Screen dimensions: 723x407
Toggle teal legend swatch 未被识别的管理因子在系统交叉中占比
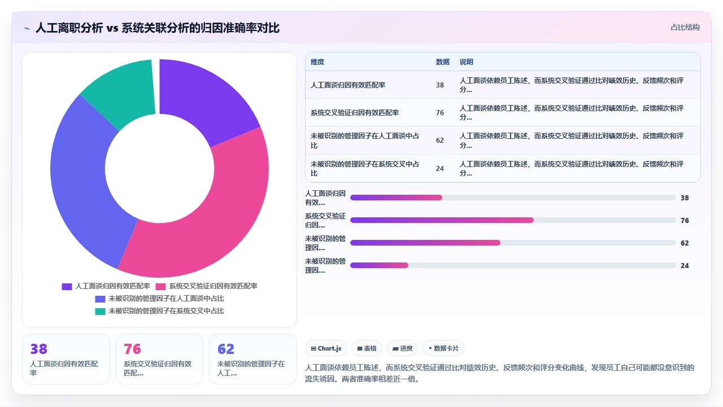pos(100,311)
